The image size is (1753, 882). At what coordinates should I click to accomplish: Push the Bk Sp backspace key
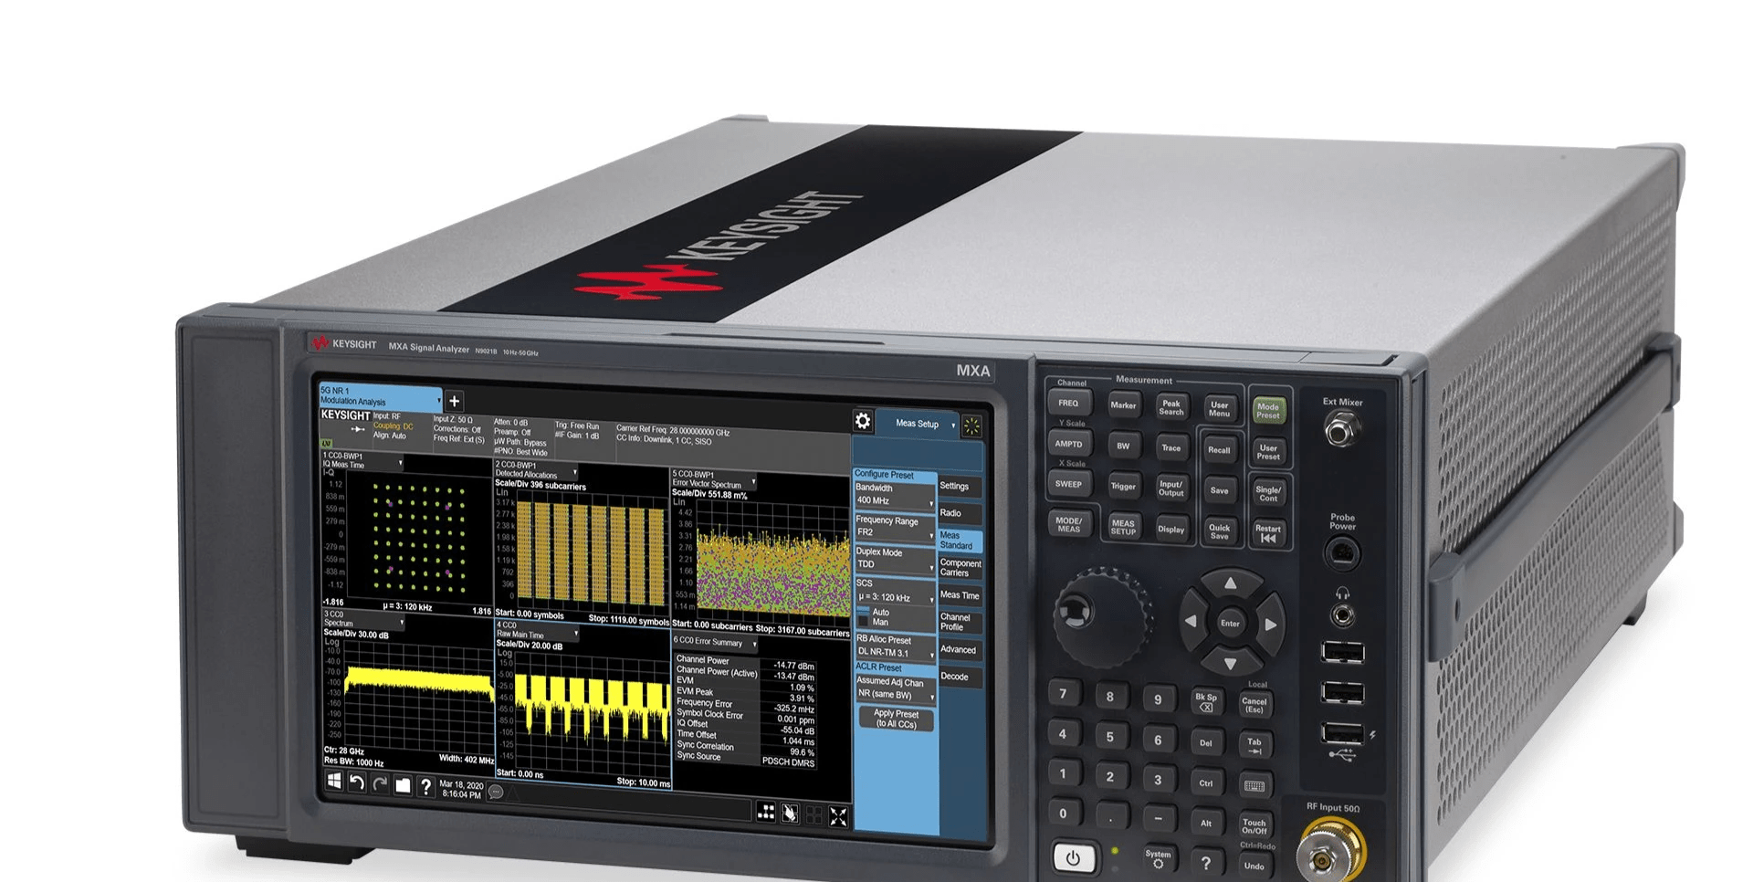pos(1206,702)
